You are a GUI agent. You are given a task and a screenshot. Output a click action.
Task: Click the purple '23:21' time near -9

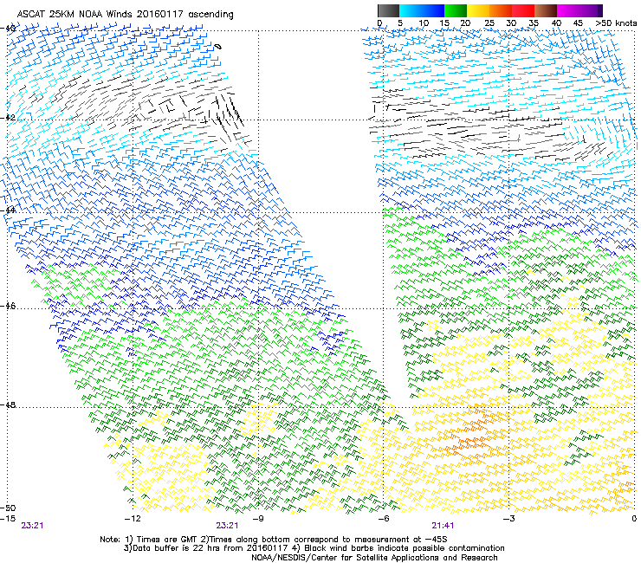pos(227,526)
